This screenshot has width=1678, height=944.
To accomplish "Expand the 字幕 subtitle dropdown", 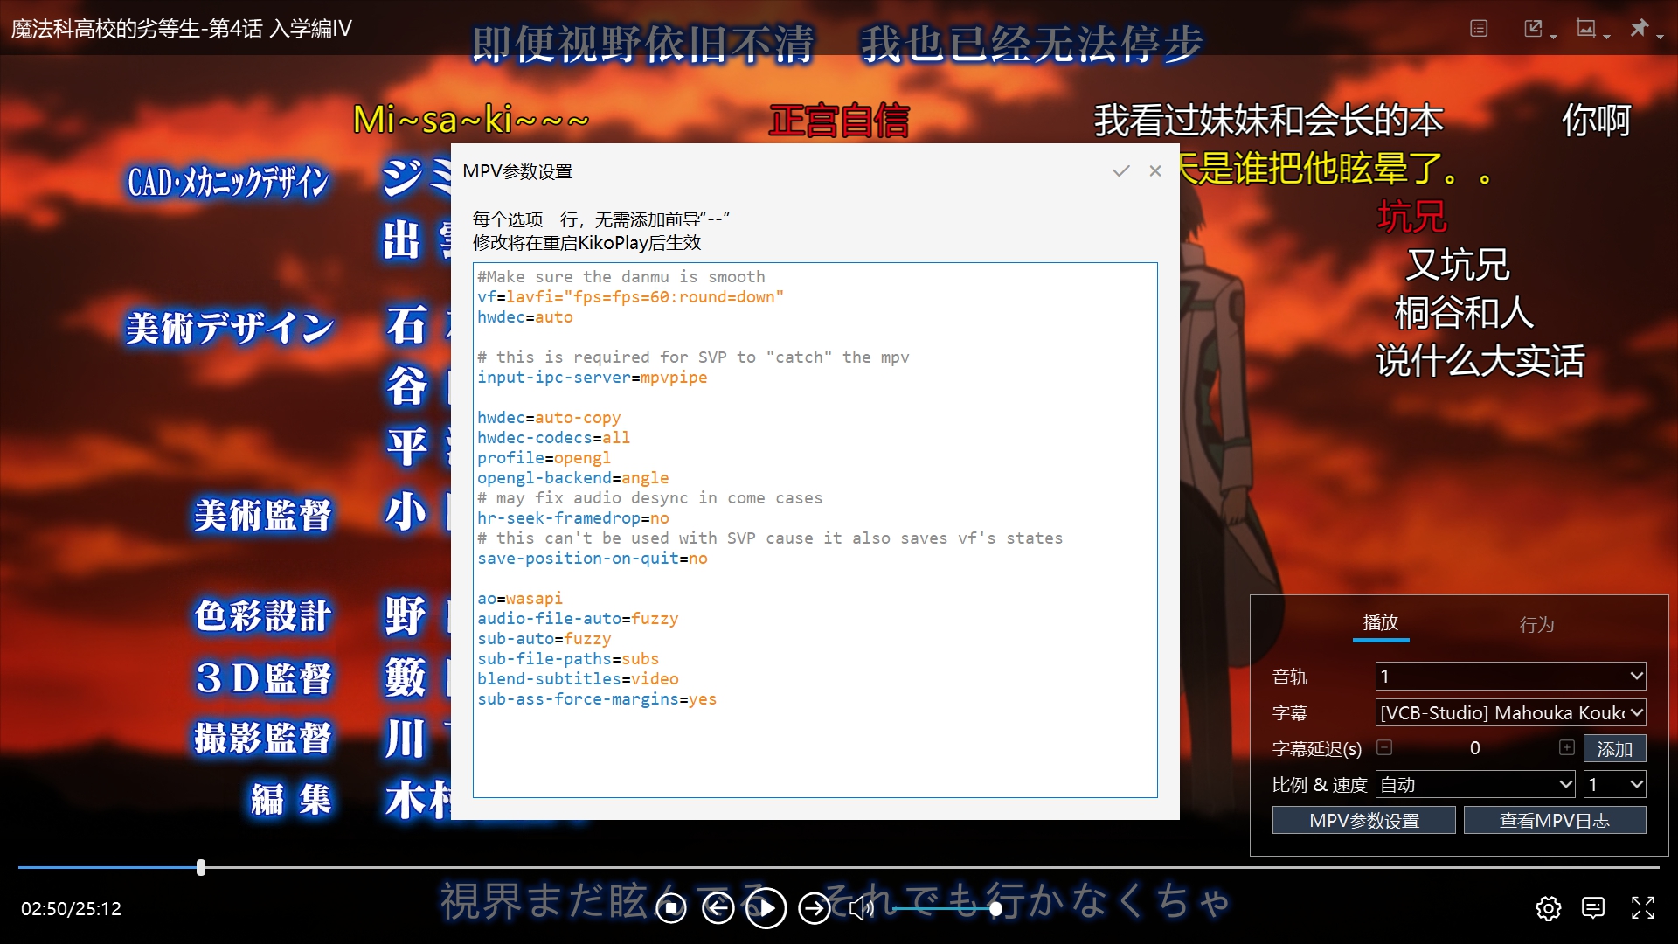I will (1511, 712).
